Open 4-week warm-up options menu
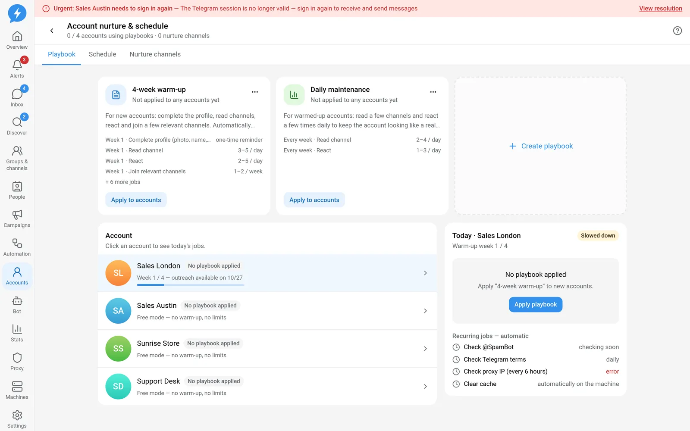Viewport: 690px width, 431px height. (x=255, y=92)
